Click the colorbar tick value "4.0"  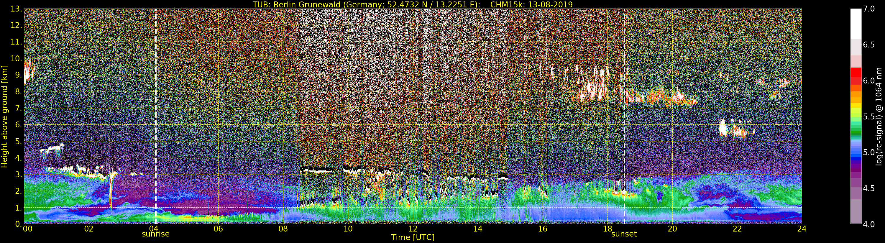pyautogui.click(x=869, y=224)
